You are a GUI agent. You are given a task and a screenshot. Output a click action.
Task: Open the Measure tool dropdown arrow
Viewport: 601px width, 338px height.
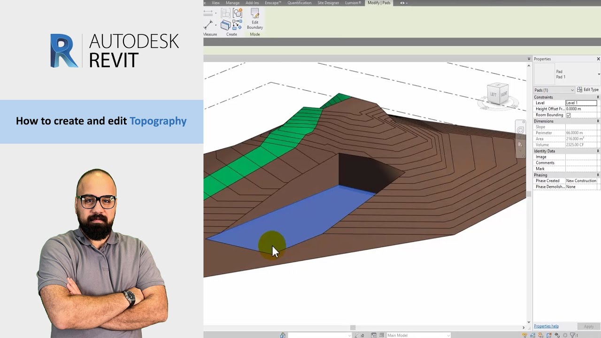tap(216, 13)
